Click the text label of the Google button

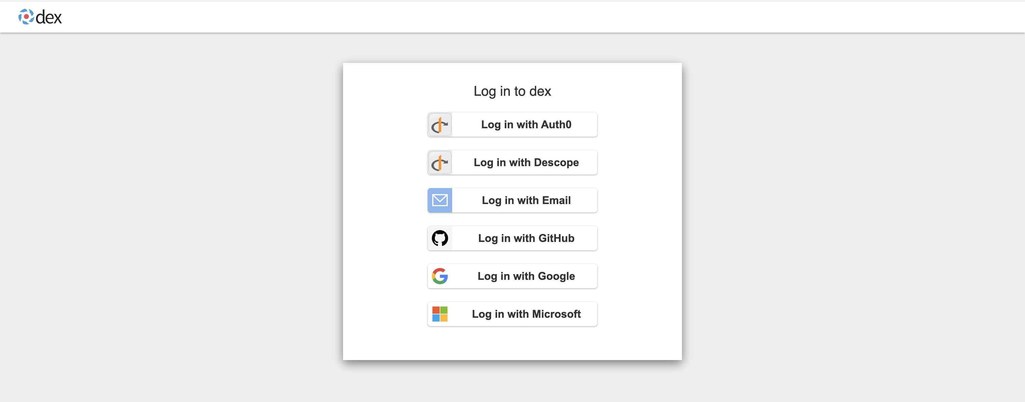click(x=526, y=276)
